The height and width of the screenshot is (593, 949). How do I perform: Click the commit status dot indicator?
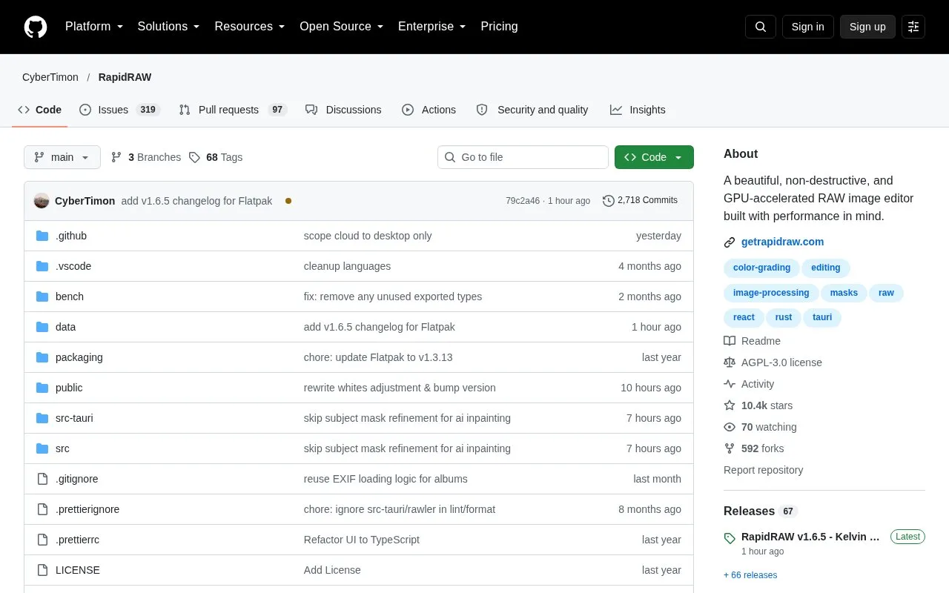(288, 201)
